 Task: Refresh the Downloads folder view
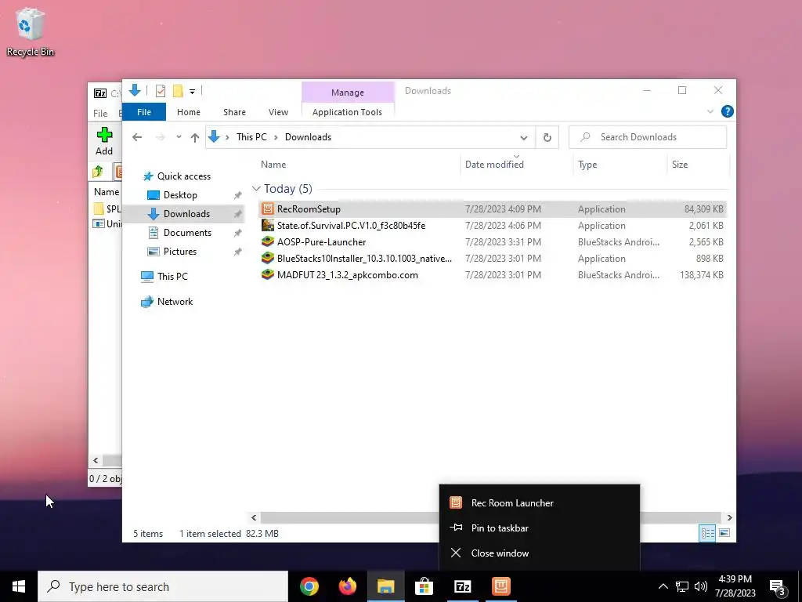point(547,137)
